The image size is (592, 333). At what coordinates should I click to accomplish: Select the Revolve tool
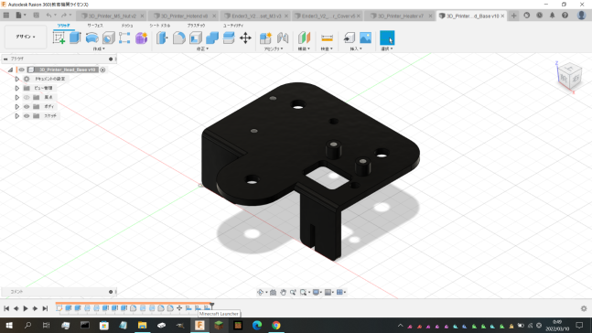91,38
